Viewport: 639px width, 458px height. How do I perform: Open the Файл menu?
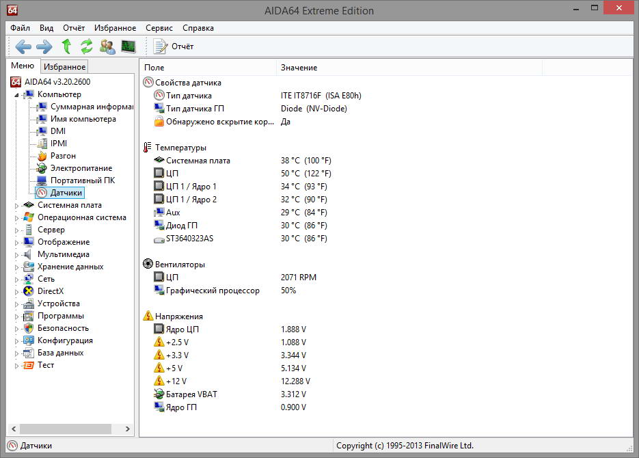20,28
